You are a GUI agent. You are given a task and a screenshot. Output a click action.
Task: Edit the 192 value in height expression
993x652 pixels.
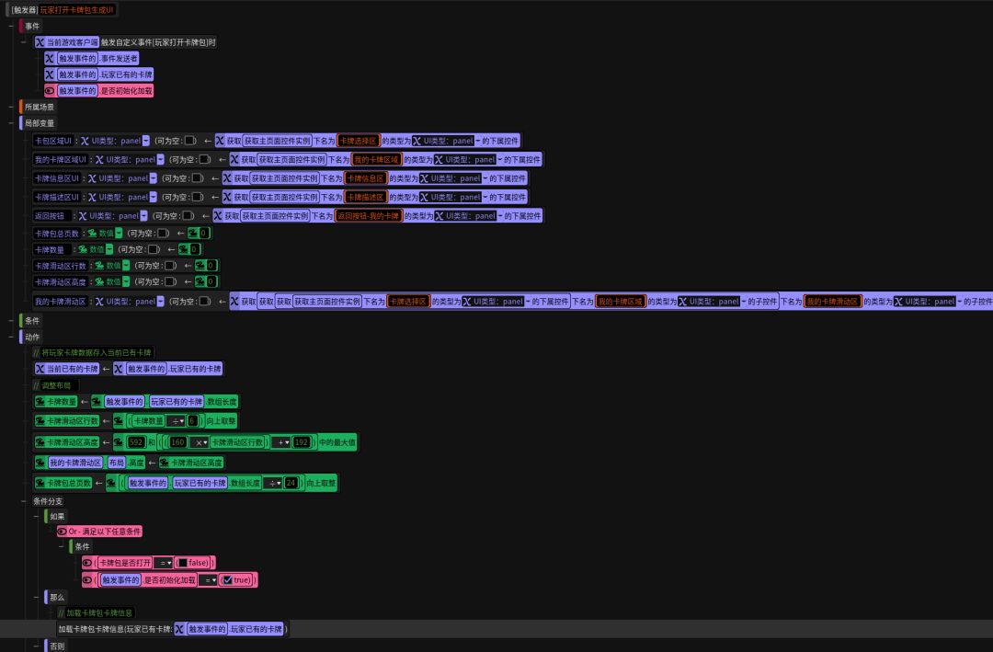302,442
